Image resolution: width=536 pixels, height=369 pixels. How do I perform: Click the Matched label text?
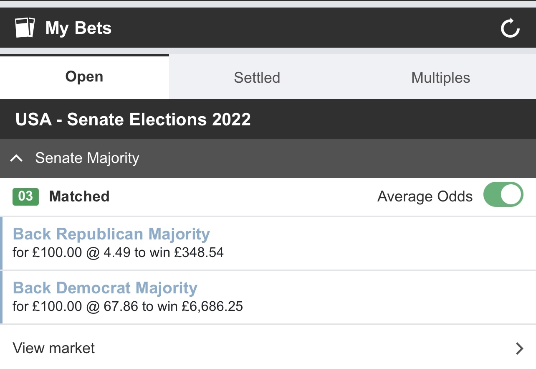coord(79,196)
